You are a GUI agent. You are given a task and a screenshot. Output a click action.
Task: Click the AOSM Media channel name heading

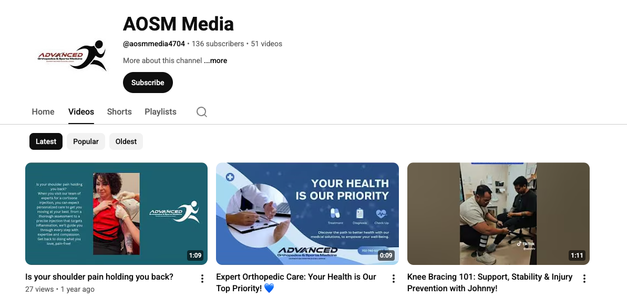tap(178, 24)
